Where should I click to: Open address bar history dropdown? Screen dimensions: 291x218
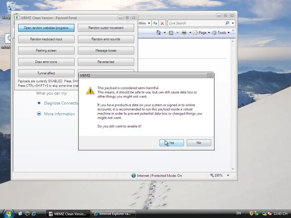[149, 23]
